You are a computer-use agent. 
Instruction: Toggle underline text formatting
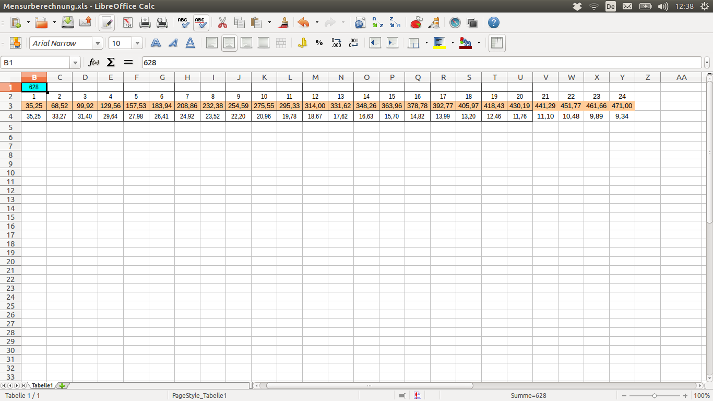click(x=191, y=43)
